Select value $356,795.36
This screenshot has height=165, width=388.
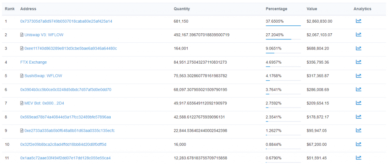pyautogui.click(x=318, y=62)
